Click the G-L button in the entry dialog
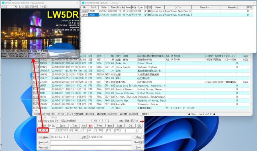Image resolution: width=257 pixels, height=151 pixels. click(131, 126)
